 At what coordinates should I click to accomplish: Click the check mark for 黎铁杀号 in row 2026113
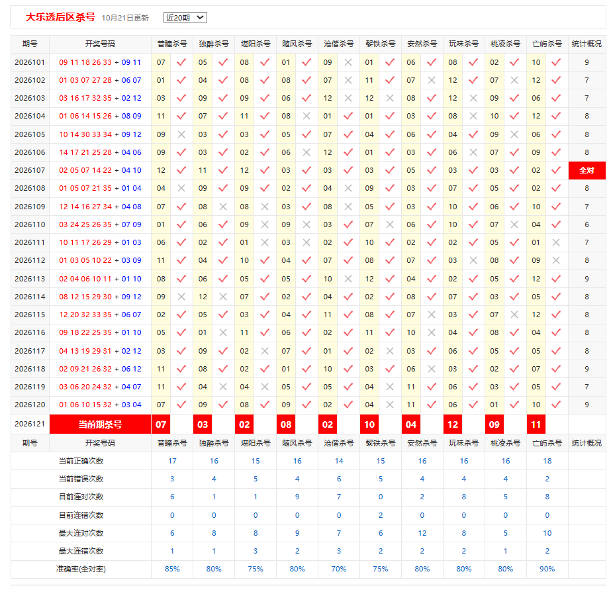[x=389, y=279]
